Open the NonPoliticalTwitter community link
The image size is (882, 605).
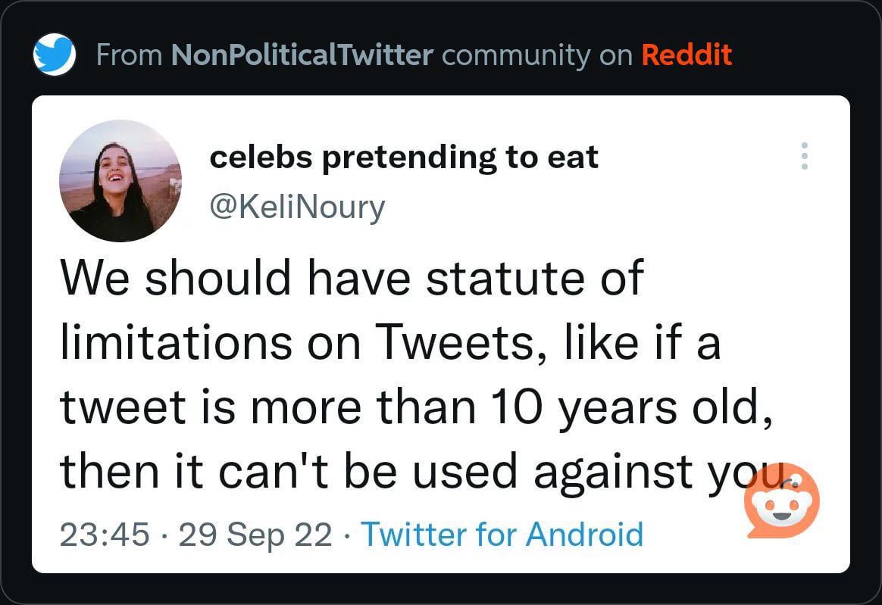302,55
